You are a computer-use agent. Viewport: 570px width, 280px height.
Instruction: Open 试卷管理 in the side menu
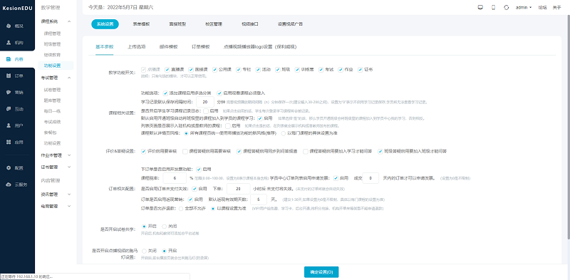click(x=52, y=90)
